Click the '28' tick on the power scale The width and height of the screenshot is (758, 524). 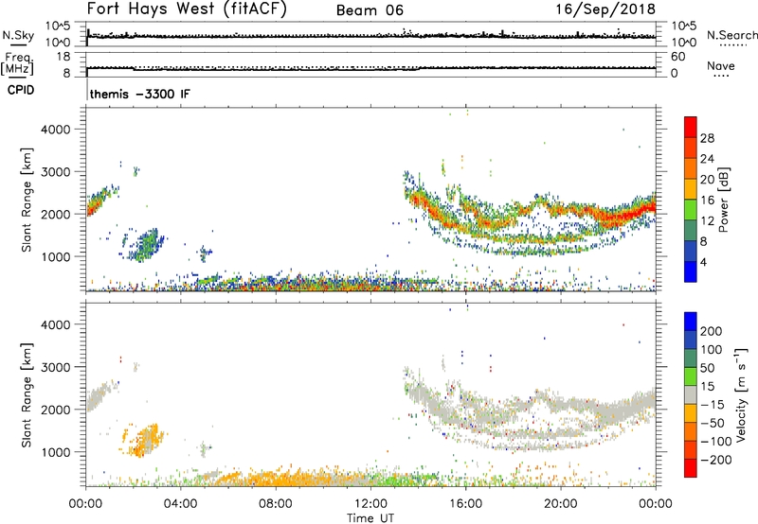click(x=707, y=138)
